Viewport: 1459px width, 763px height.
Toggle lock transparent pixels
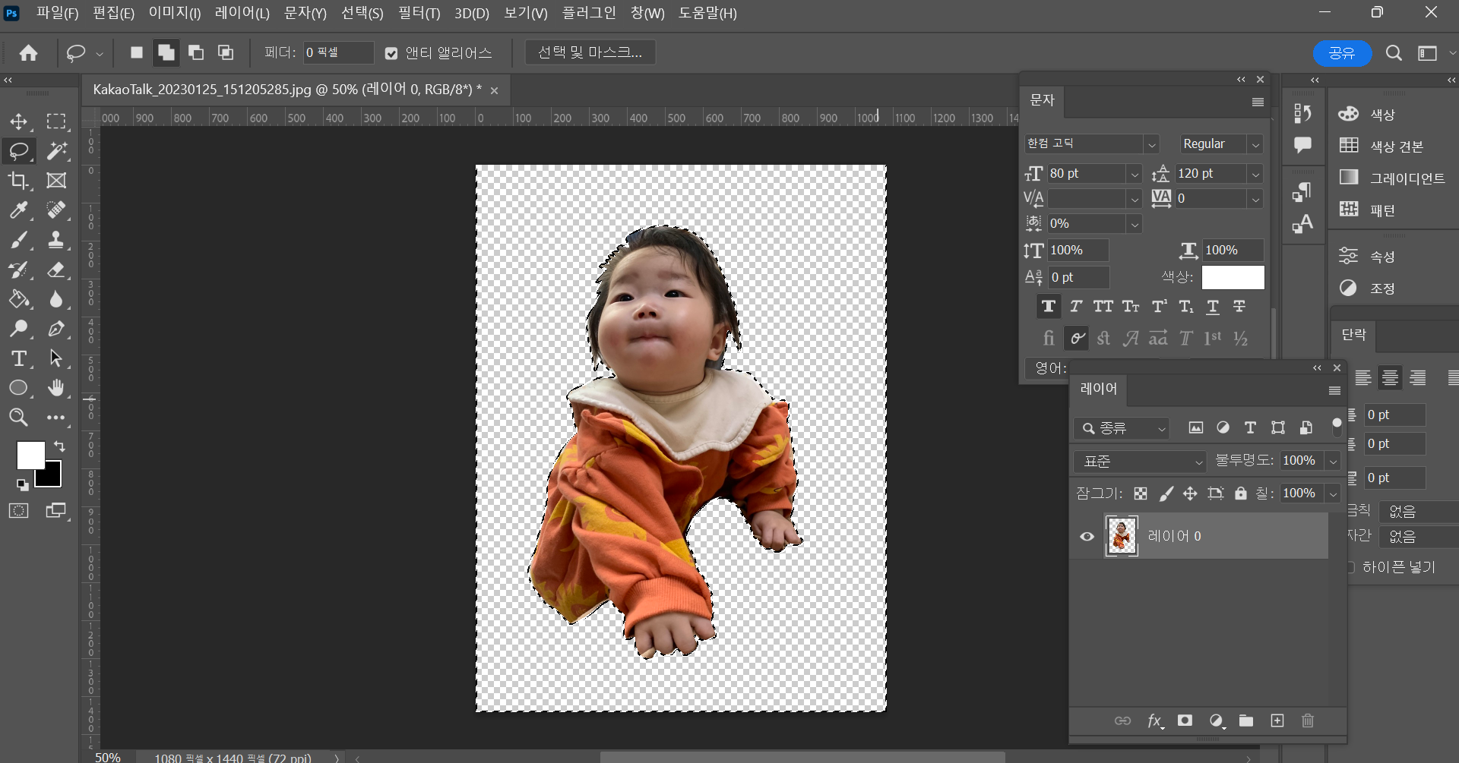1141,493
